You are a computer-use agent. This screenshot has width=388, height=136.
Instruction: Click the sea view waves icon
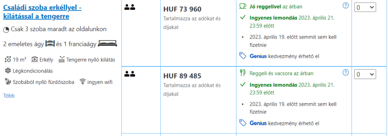[62, 59]
